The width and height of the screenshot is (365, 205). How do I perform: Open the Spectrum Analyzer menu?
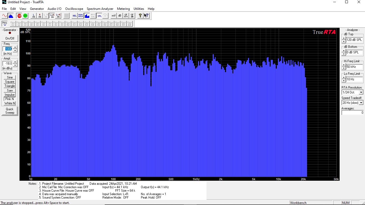pyautogui.click(x=100, y=9)
